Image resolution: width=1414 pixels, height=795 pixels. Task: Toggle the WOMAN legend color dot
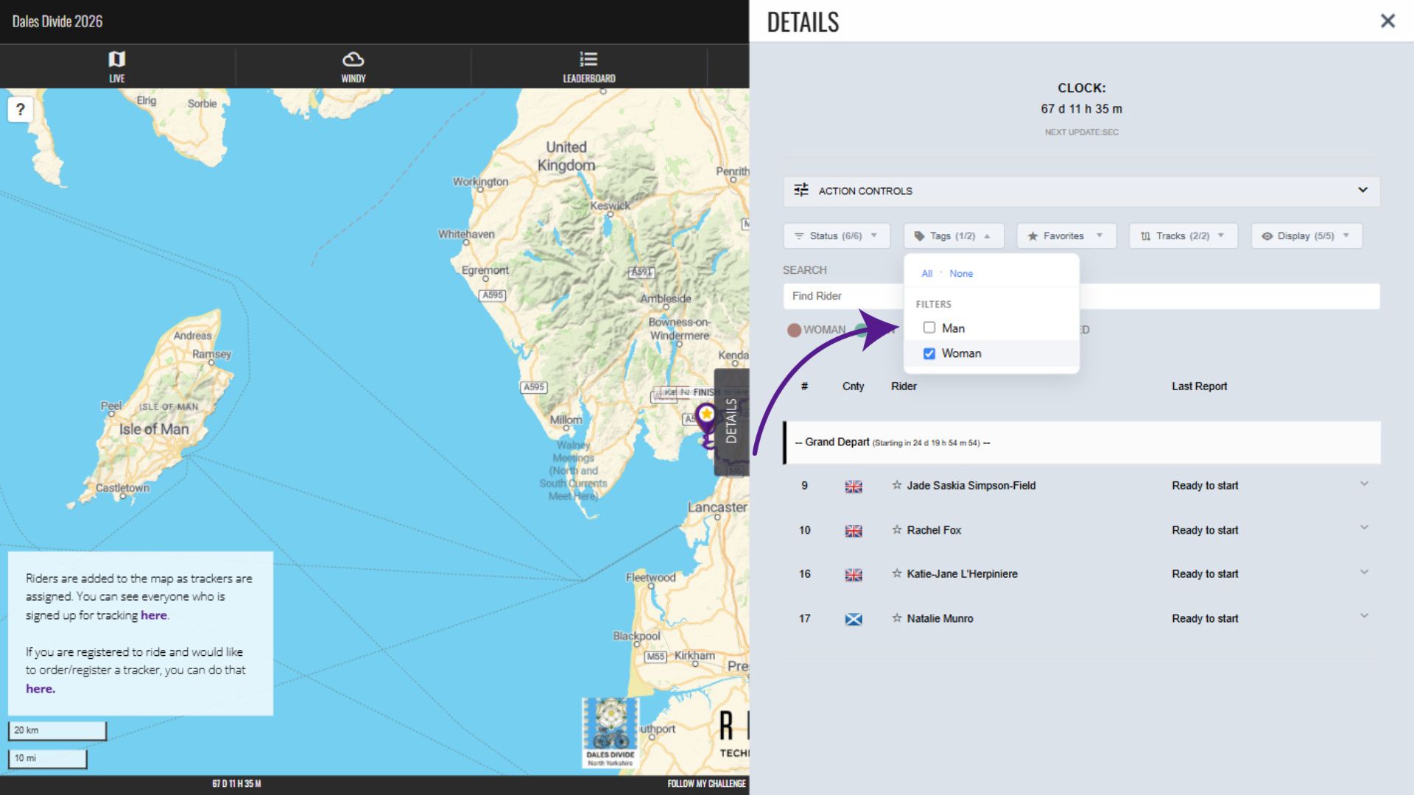(x=794, y=330)
